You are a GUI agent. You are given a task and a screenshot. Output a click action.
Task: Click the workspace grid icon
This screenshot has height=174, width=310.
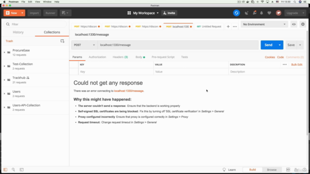point(129,13)
